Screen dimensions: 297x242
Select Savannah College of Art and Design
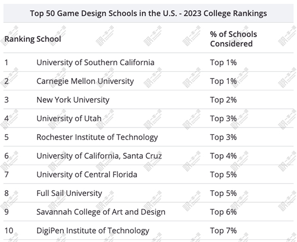101,212
